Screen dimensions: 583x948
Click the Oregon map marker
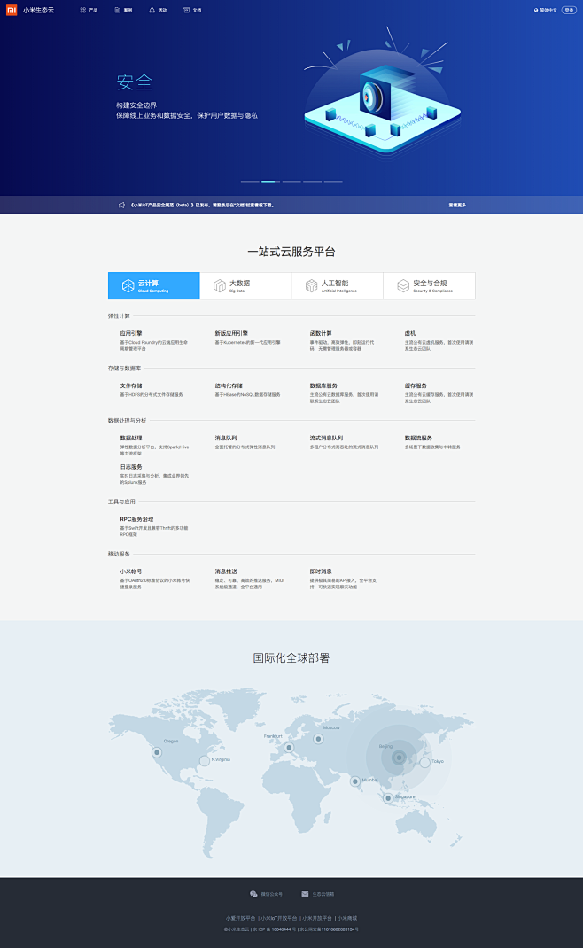click(157, 752)
